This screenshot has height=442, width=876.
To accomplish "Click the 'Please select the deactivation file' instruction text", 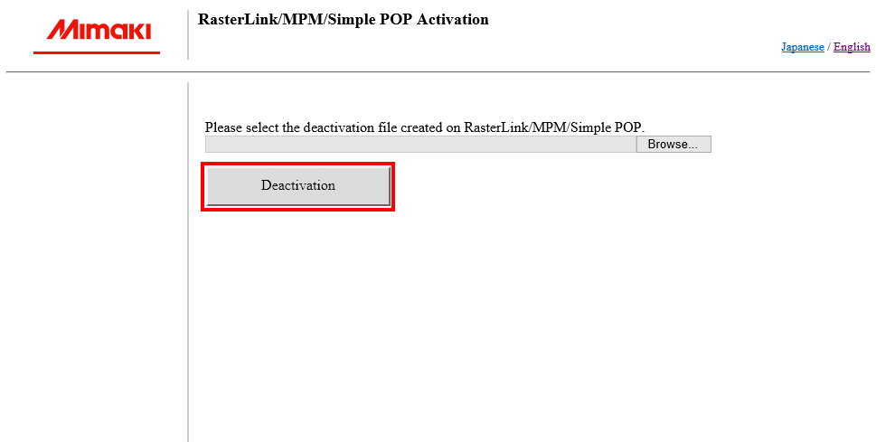I will click(424, 127).
